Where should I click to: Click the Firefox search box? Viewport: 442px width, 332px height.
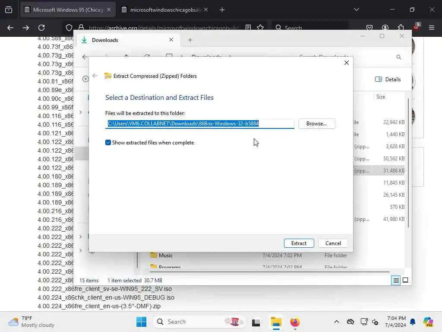(309, 28)
